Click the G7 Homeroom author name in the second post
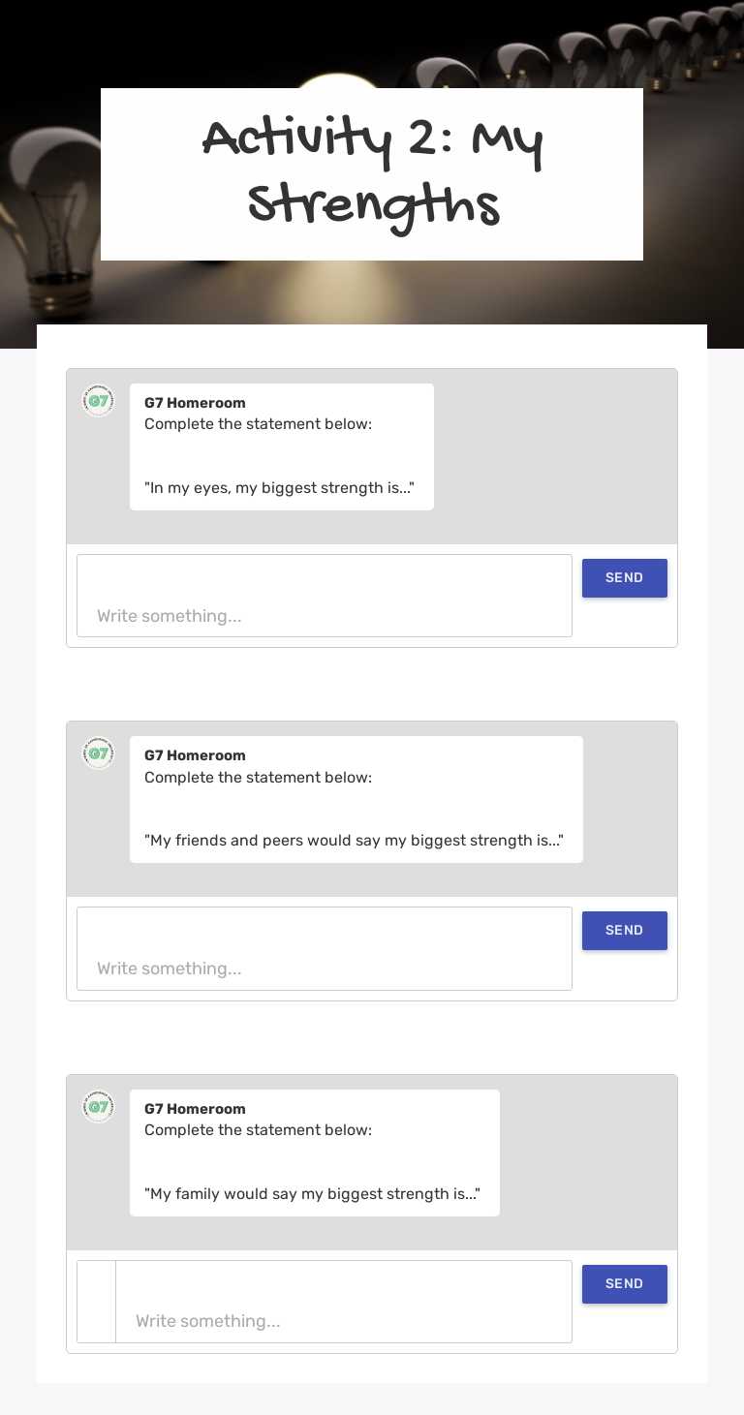The image size is (744, 1415). [x=195, y=755]
